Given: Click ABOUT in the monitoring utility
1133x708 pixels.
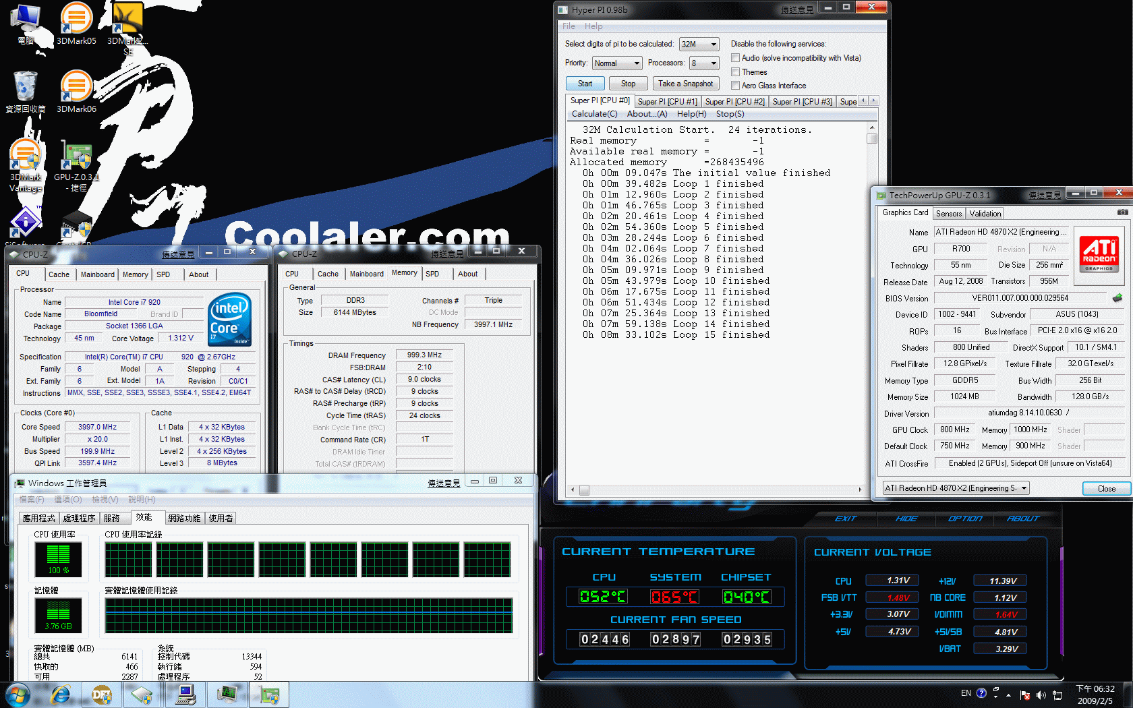Looking at the screenshot, I should pos(1023,519).
